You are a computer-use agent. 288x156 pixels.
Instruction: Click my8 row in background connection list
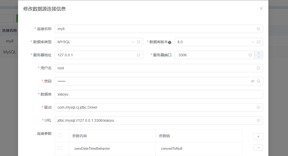pyautogui.click(x=9, y=41)
